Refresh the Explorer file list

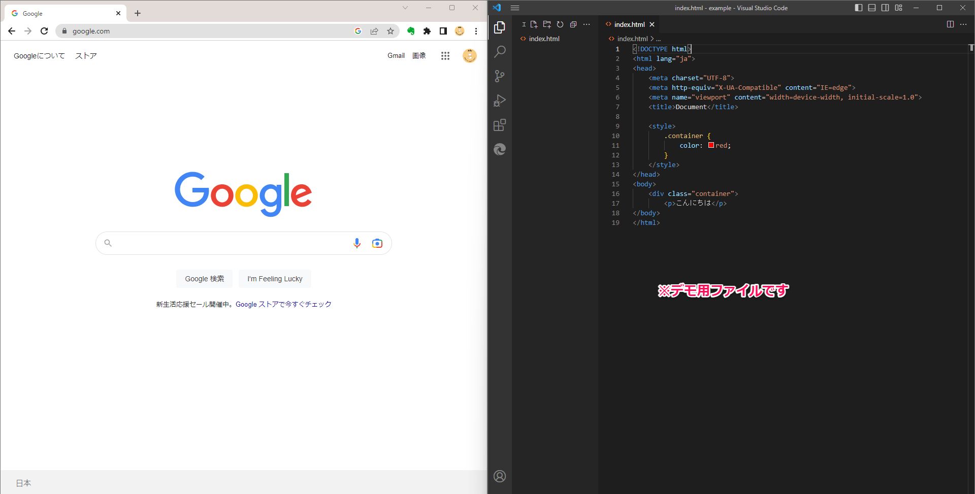pos(560,24)
